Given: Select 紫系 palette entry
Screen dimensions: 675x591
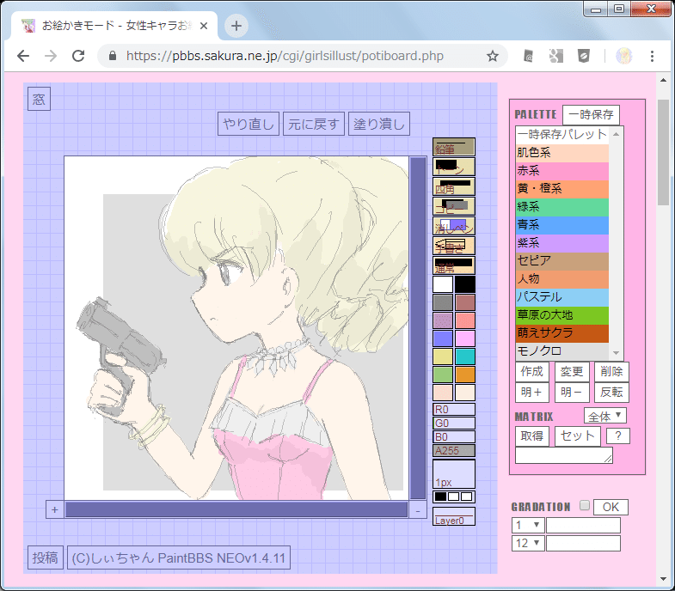Looking at the screenshot, I should 562,243.
